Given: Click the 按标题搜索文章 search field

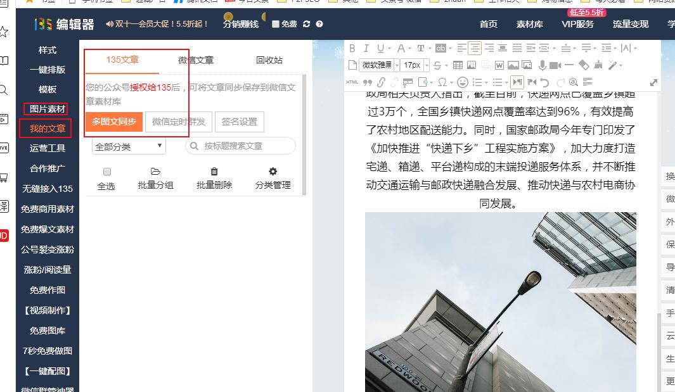Looking at the screenshot, I should pyautogui.click(x=241, y=146).
